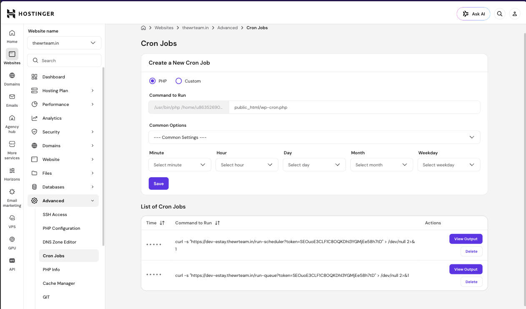Expand the Databases sidebar menu
The width and height of the screenshot is (526, 309).
pyautogui.click(x=63, y=187)
